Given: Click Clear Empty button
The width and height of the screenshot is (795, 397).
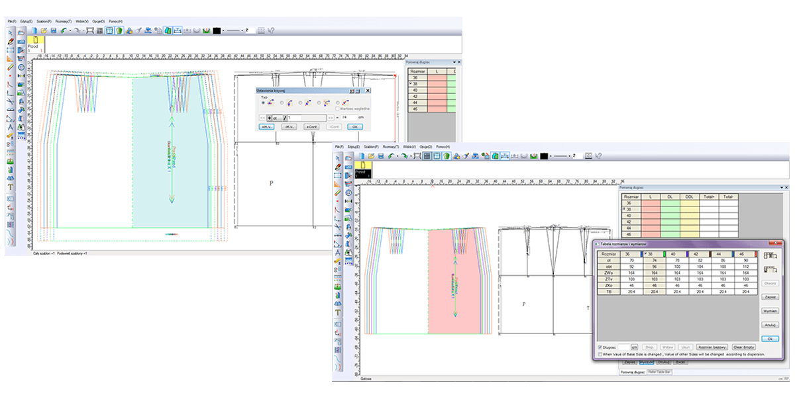Looking at the screenshot, I should [744, 347].
